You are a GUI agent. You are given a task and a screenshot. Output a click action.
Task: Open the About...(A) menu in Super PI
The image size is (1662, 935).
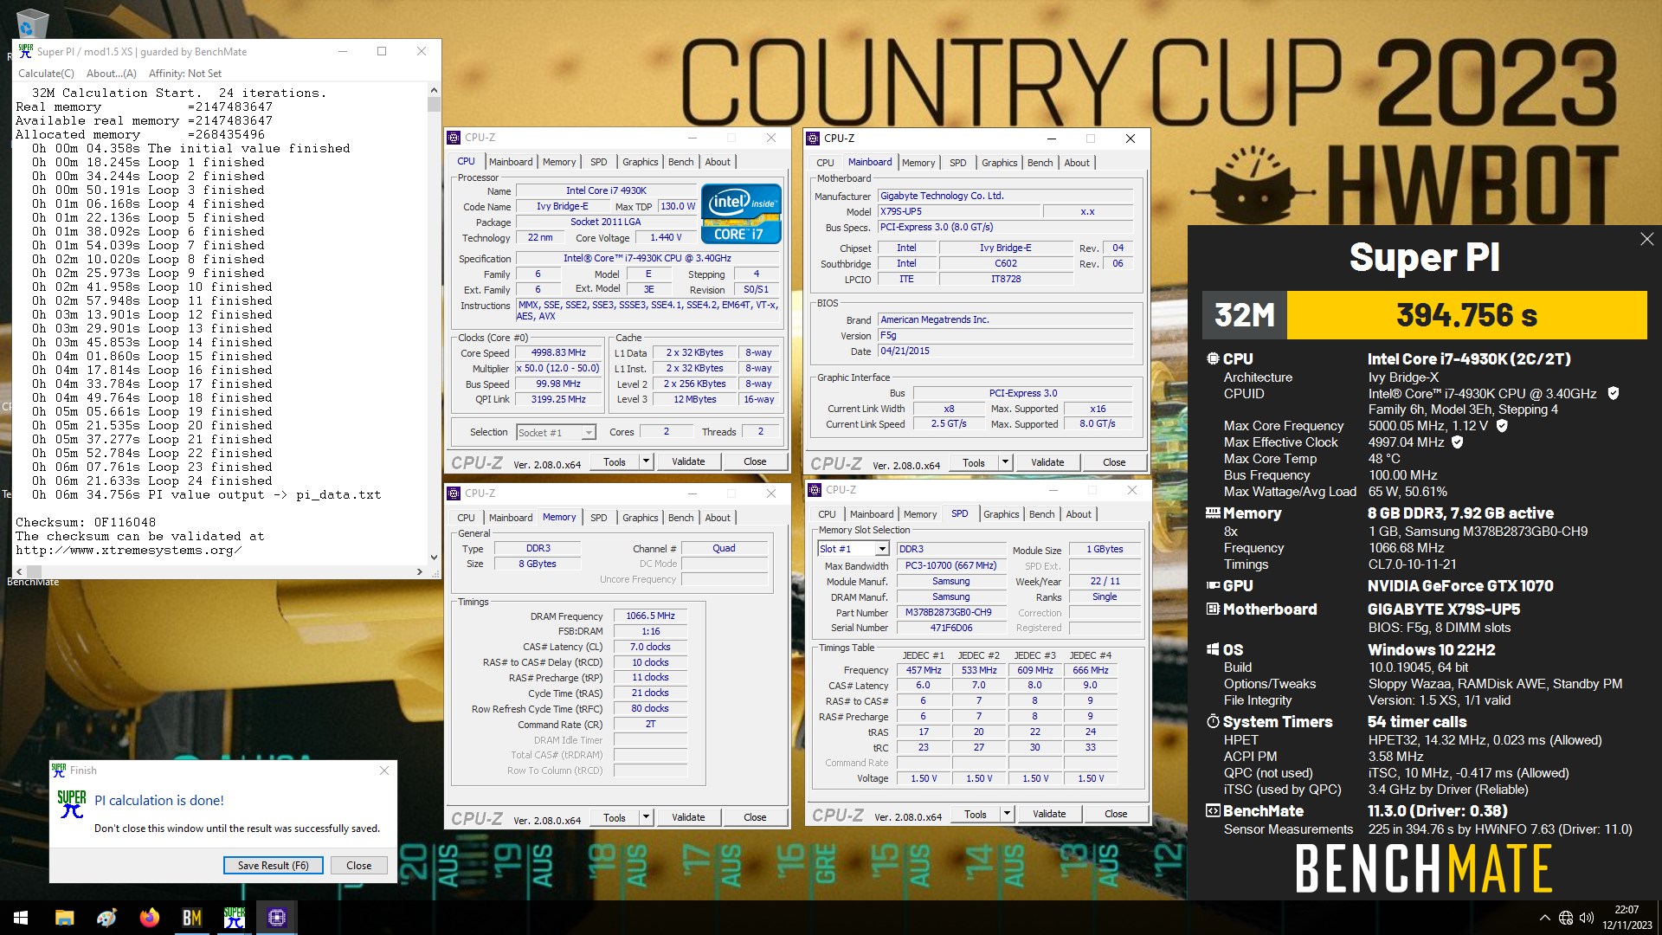pyautogui.click(x=112, y=74)
